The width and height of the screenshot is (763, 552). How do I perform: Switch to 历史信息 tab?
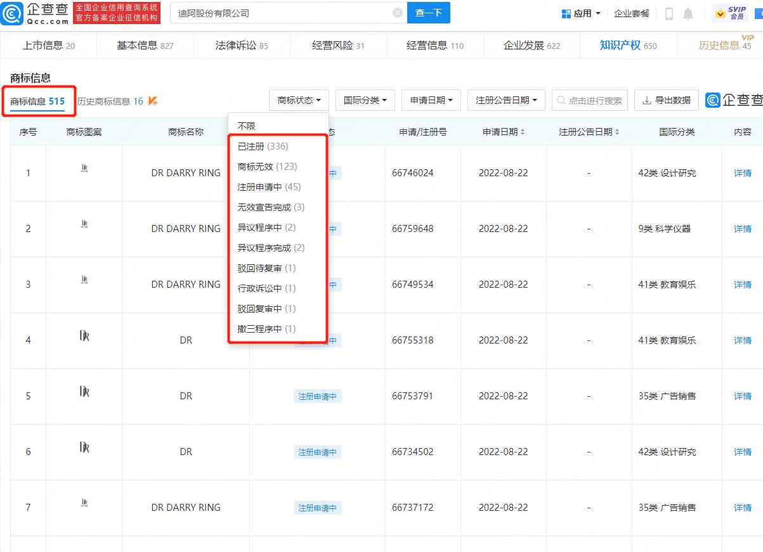tap(725, 46)
